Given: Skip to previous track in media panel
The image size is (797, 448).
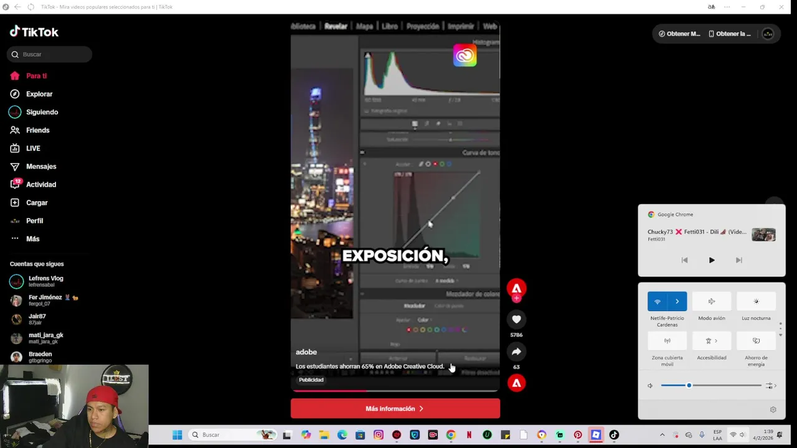Looking at the screenshot, I should tap(684, 260).
